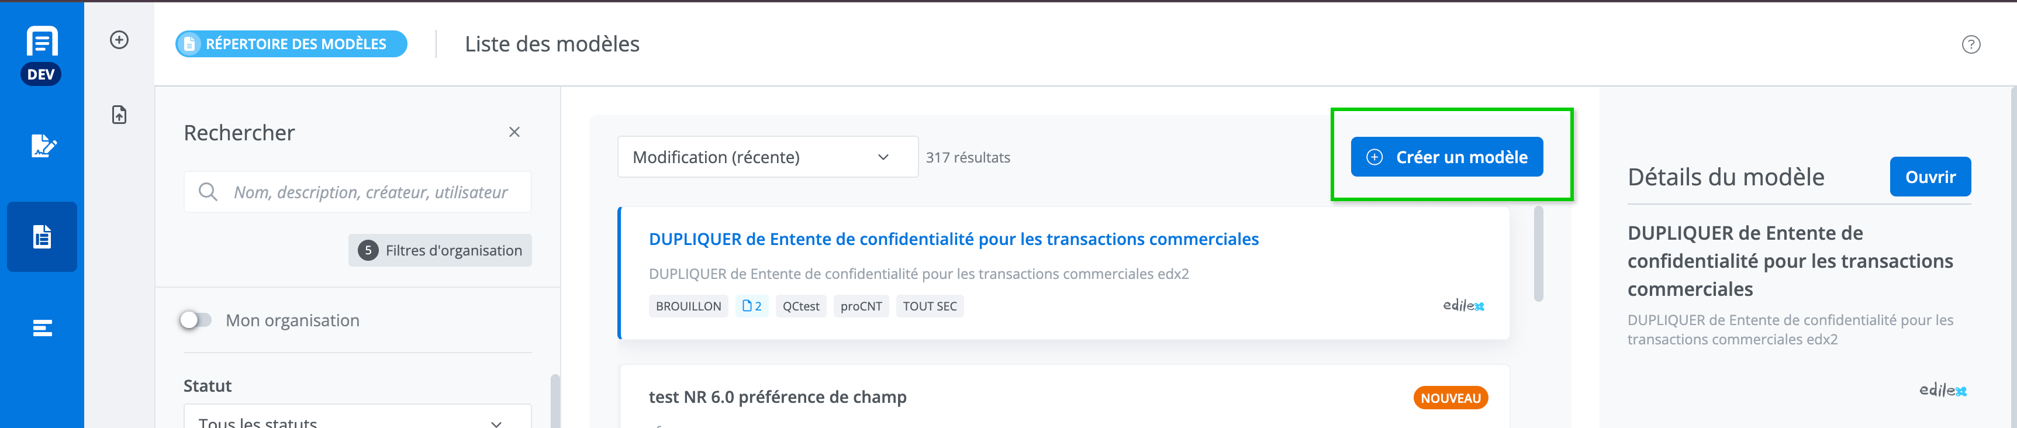Open the help question mark icon
Image resolution: width=2017 pixels, height=428 pixels.
point(1971,44)
